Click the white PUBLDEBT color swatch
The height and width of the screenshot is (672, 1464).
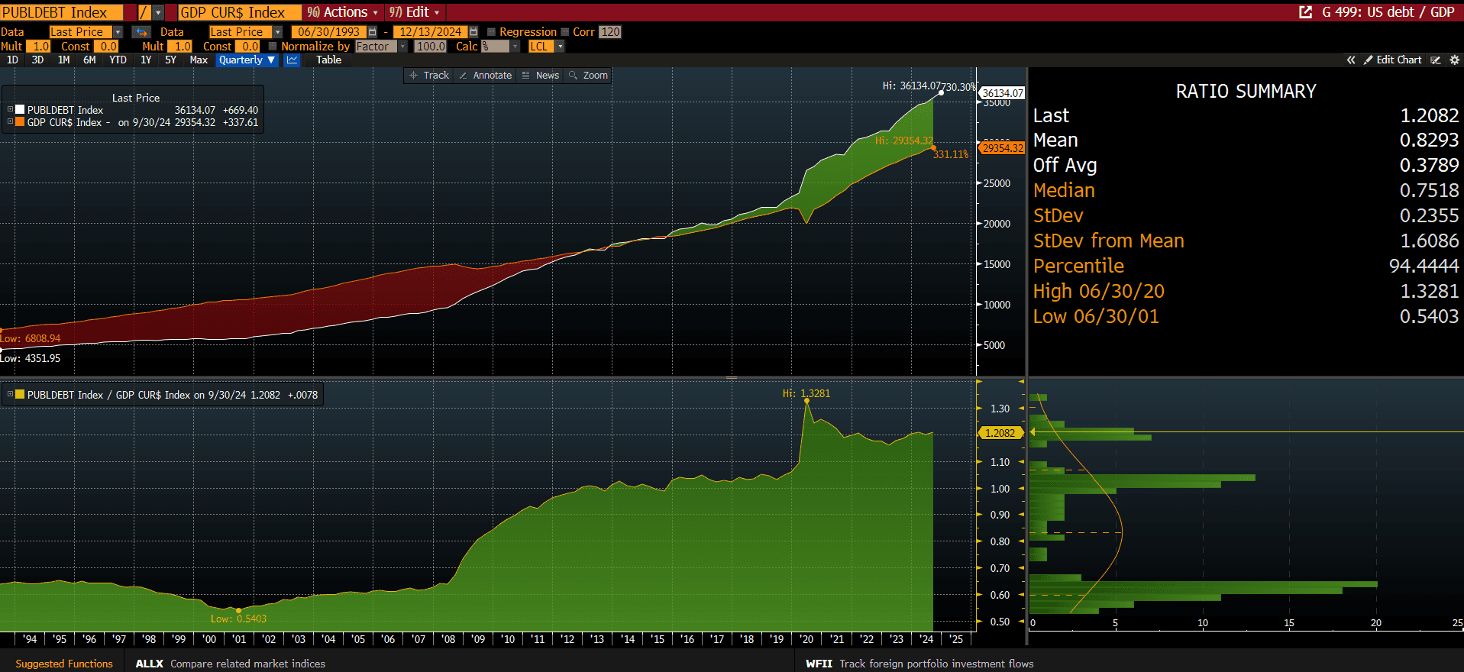[20, 110]
